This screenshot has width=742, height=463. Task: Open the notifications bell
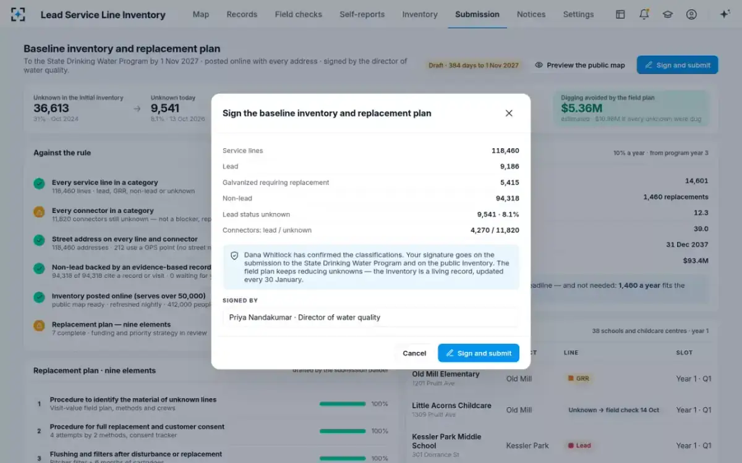[x=644, y=14]
